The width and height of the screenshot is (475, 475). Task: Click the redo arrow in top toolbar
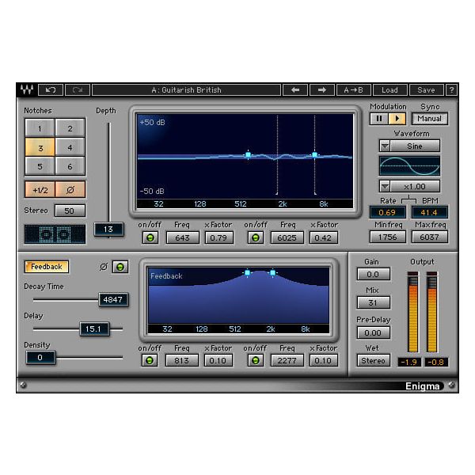point(78,90)
